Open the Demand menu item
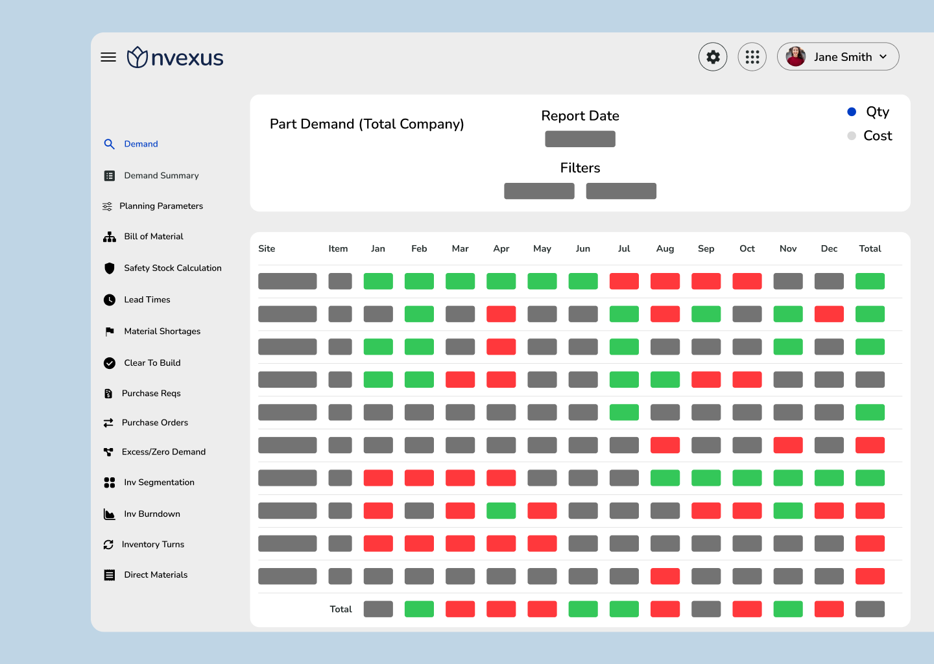The image size is (934, 664). pyautogui.click(x=141, y=144)
